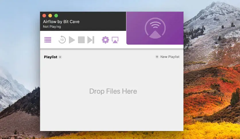This screenshot has height=139, width=240.
Task: Click the rewind 10 seconds button
Action: (x=62, y=40)
